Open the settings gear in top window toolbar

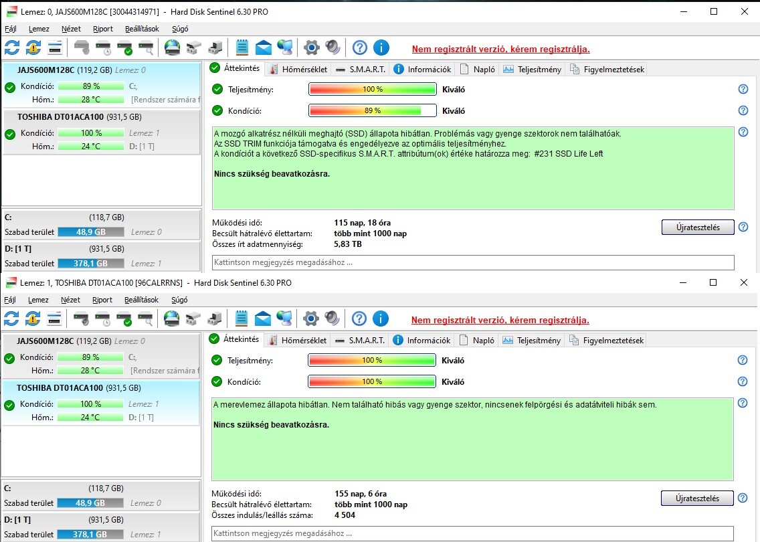[x=312, y=48]
